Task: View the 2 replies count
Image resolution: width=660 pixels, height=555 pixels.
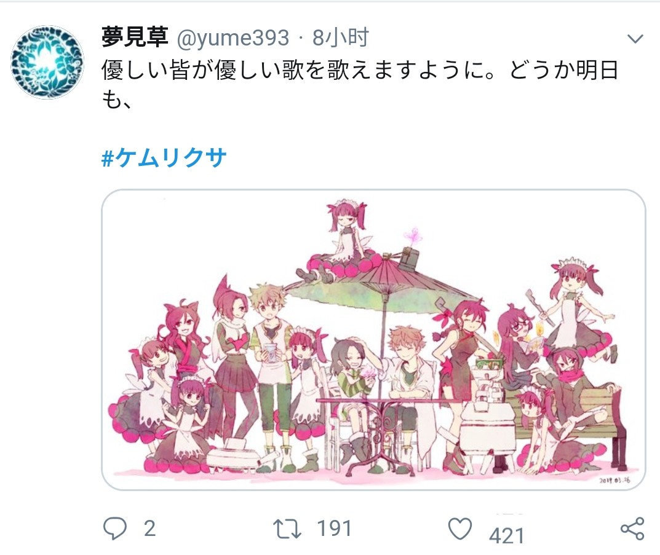Action: click(x=149, y=529)
